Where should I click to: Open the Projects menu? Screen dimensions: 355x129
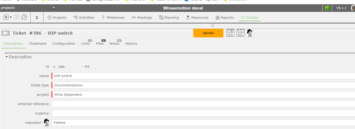click(x=57, y=17)
